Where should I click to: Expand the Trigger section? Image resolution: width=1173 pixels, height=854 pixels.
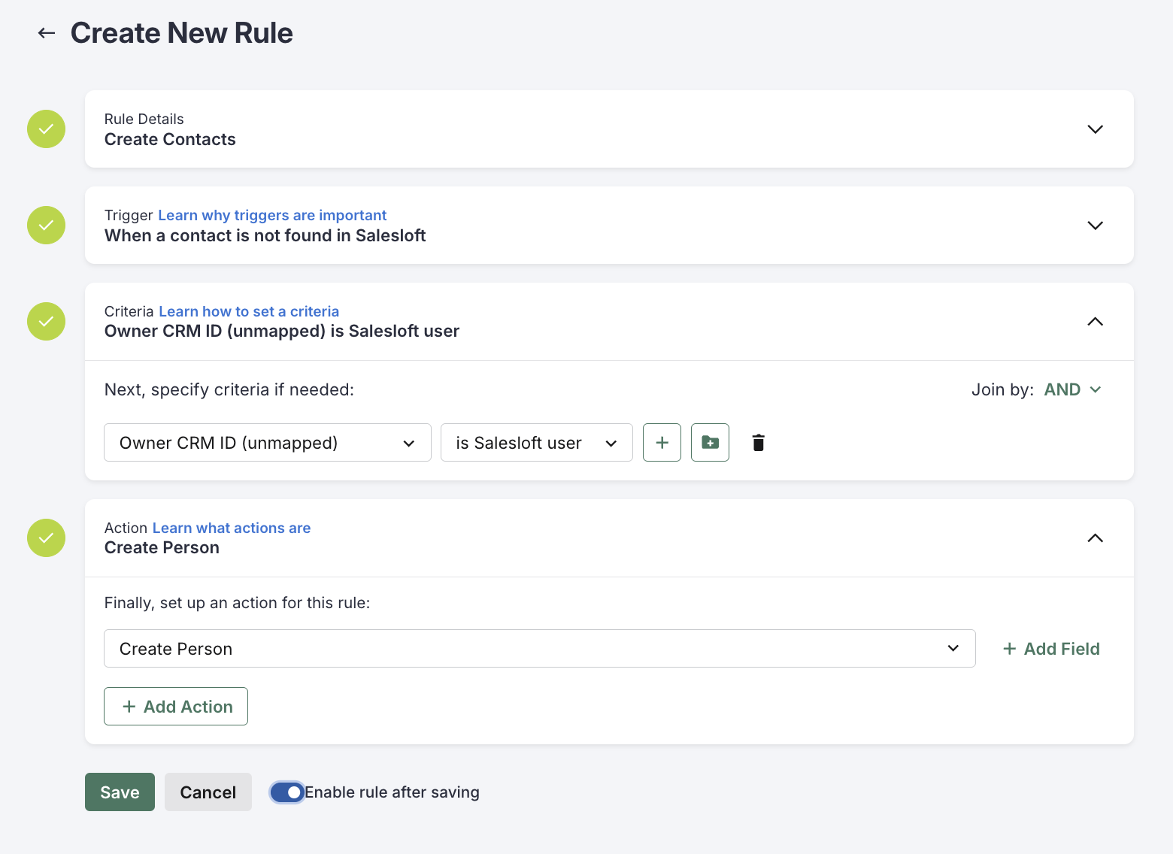(1096, 226)
